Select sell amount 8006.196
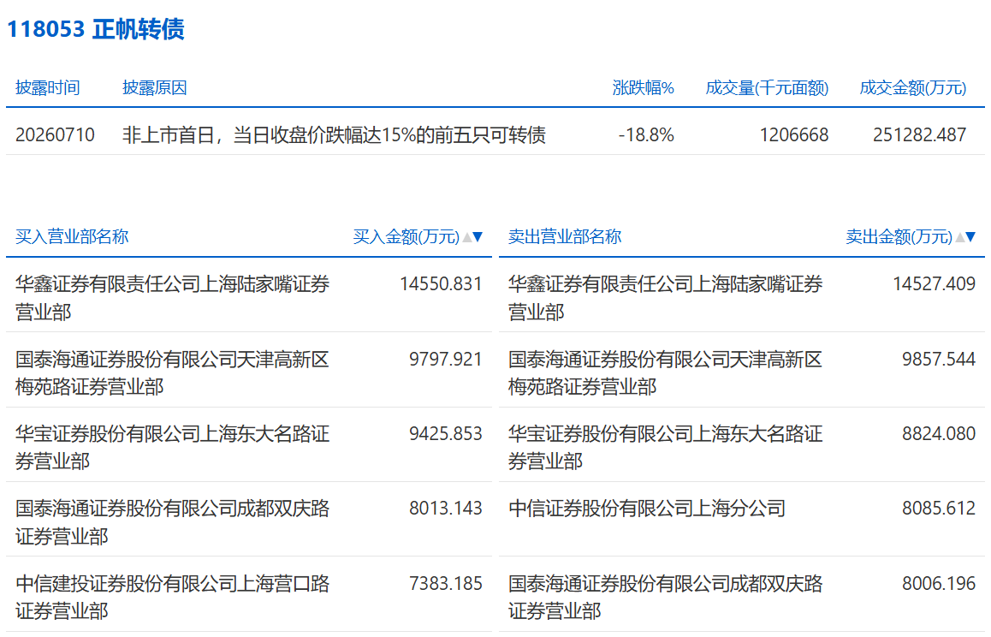Screen dimensions: 991x637 [939, 583]
